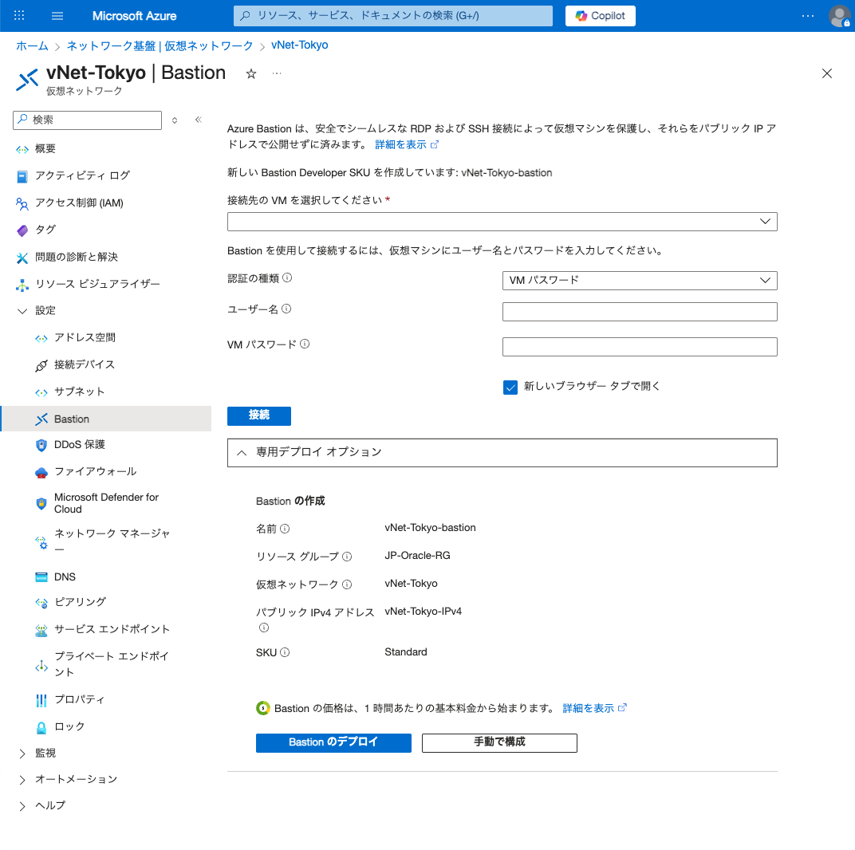Go to ホーム breadcrumb

(32, 45)
